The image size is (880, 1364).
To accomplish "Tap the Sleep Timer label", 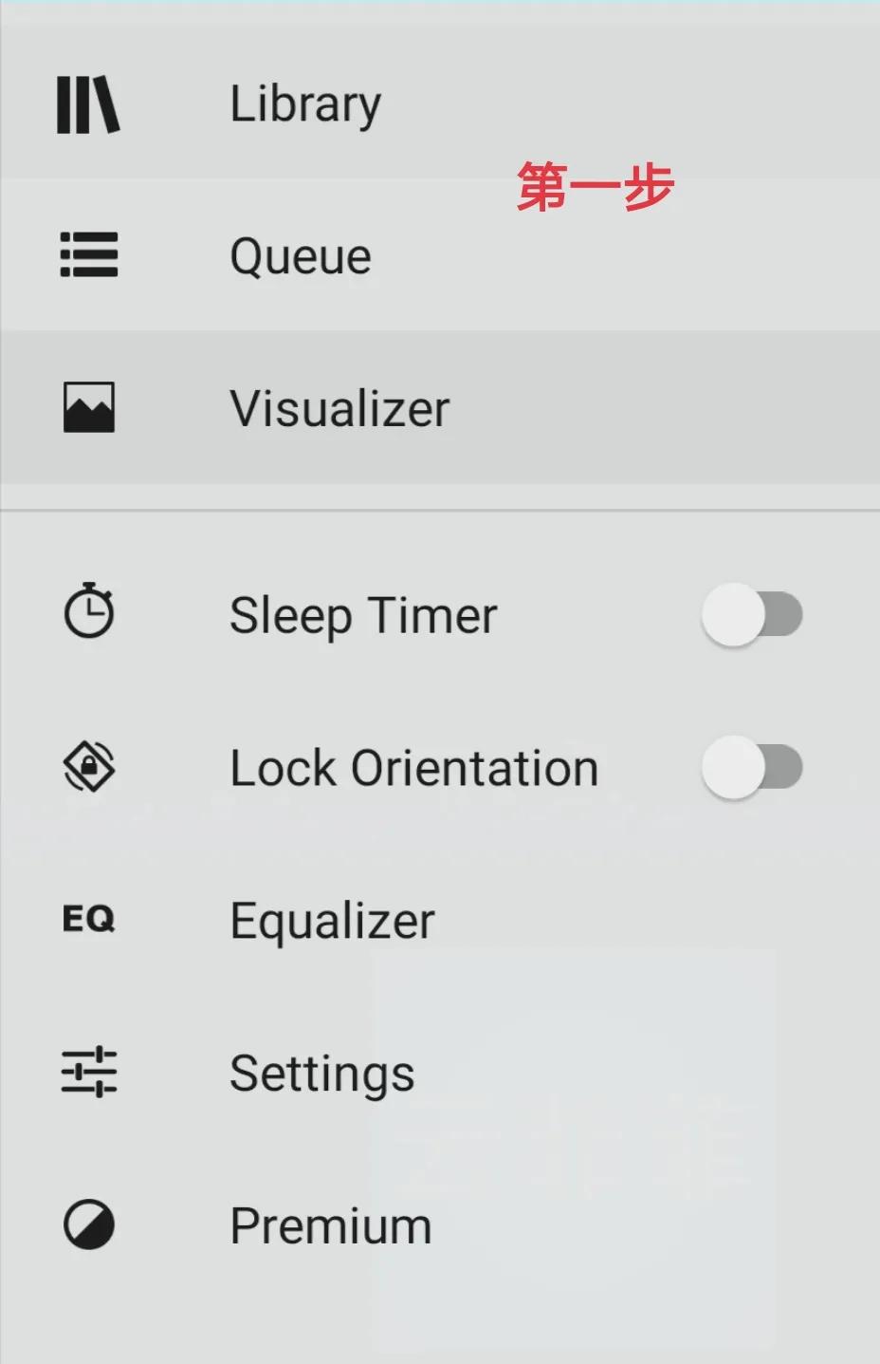I will click(363, 615).
